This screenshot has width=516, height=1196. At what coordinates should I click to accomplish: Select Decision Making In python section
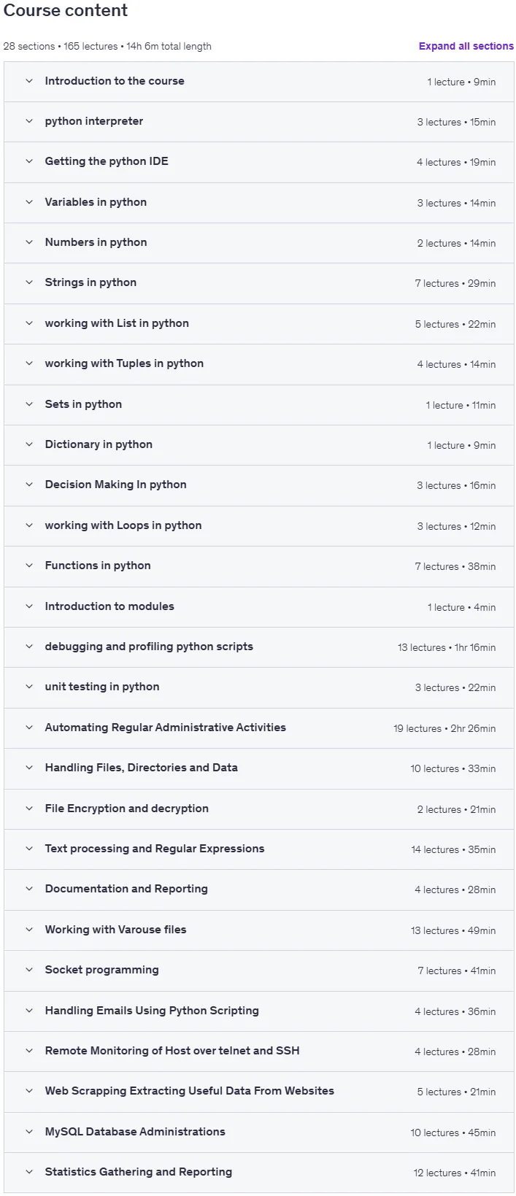(x=259, y=485)
